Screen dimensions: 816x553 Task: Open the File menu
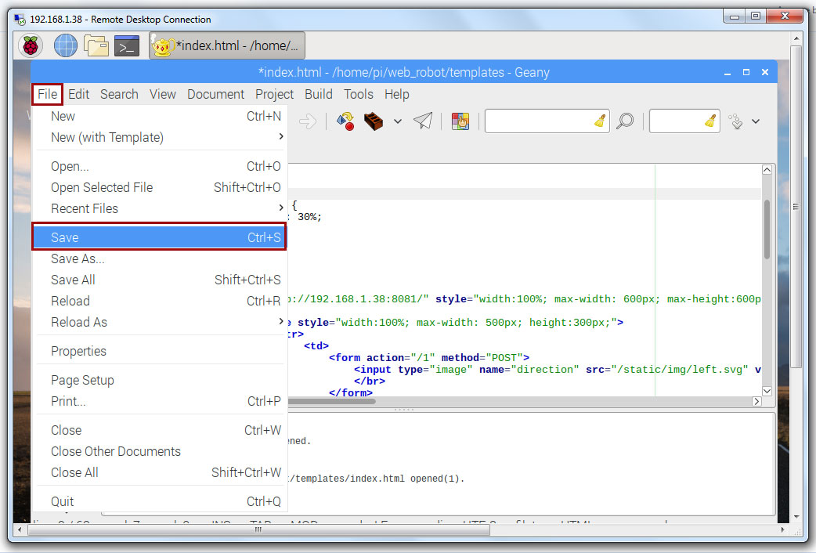click(x=47, y=94)
